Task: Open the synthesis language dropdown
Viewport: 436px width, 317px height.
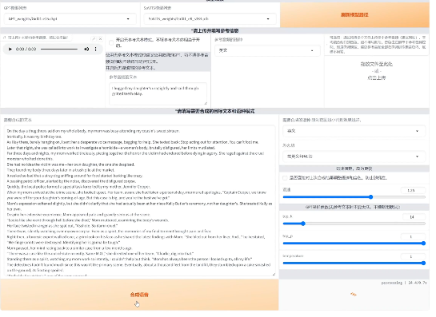Action: [x=354, y=131]
